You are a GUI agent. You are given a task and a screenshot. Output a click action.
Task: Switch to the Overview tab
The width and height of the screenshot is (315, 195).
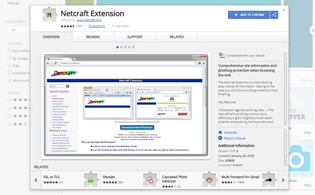pyautogui.click(x=51, y=37)
